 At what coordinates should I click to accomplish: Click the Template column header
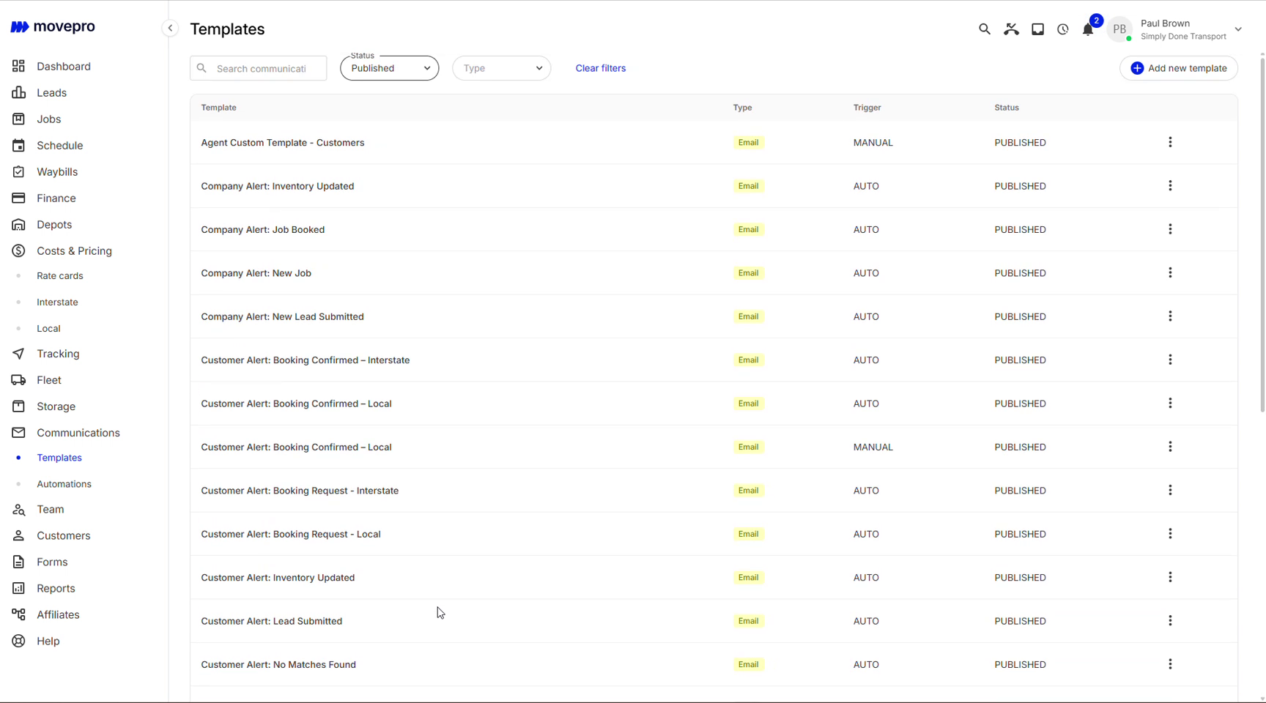(x=219, y=108)
